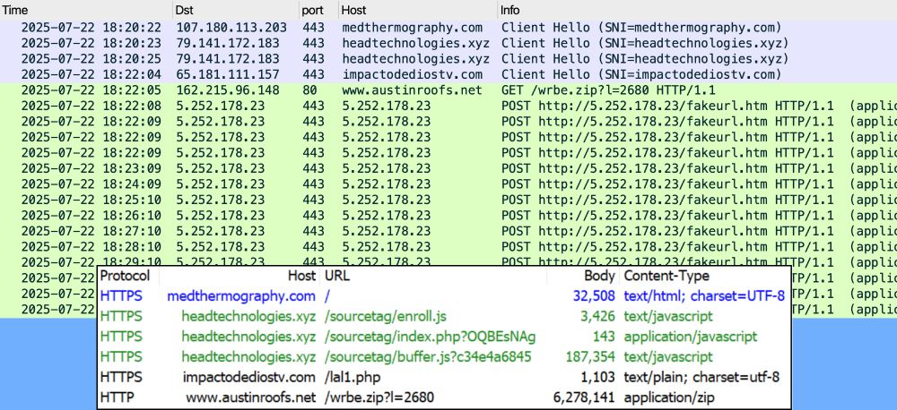Viewport: 897px width, 410px height.
Task: Click headtechnologies.xyz host in the 18:20:23 packet
Action: (x=416, y=43)
